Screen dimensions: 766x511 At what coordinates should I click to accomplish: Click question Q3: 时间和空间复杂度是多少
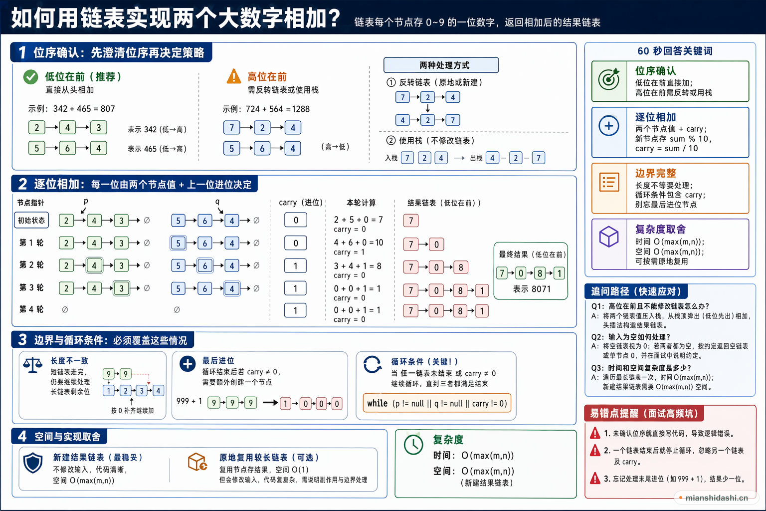[641, 368]
